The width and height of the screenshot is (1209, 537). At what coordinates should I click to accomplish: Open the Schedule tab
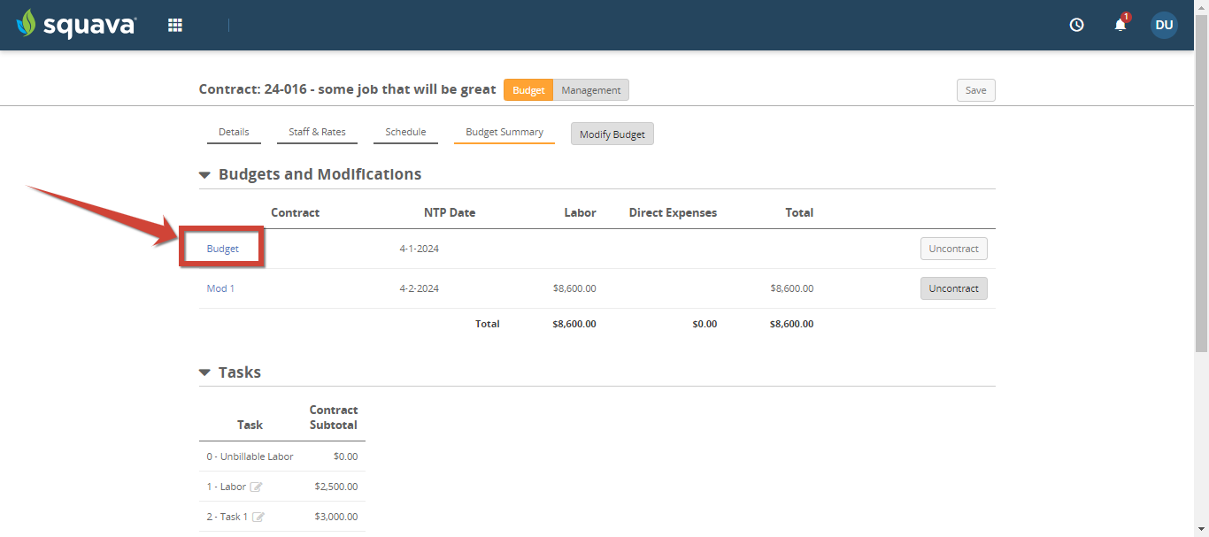pos(405,133)
